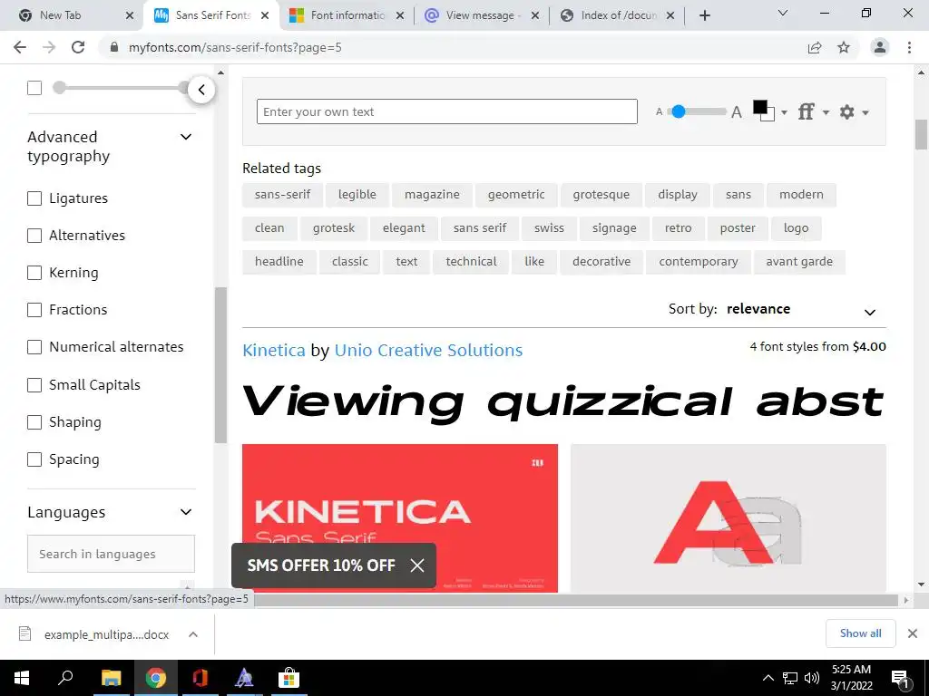The width and height of the screenshot is (929, 696).
Task: Click the address bar URL
Action: (235, 47)
